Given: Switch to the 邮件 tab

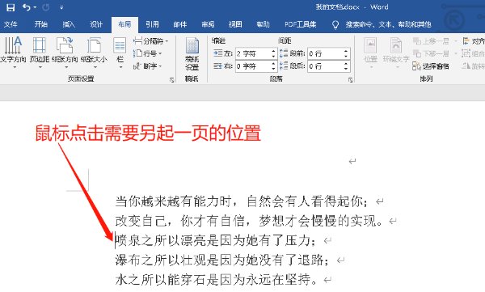Looking at the screenshot, I should point(180,24).
